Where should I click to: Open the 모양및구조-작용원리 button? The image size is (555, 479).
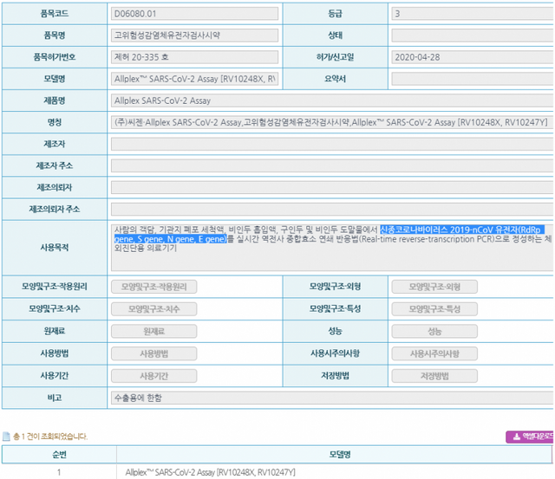[x=153, y=287]
